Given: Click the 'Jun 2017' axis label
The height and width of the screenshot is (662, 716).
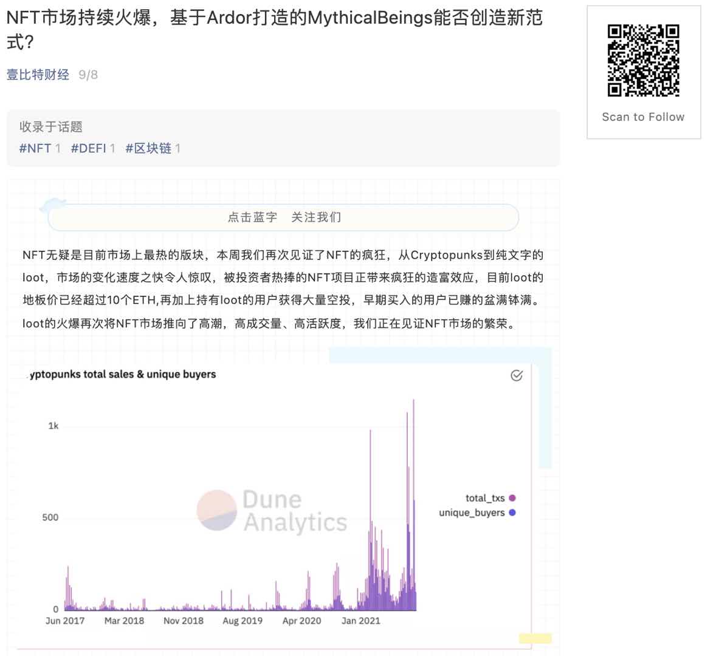Looking at the screenshot, I should [x=65, y=621].
